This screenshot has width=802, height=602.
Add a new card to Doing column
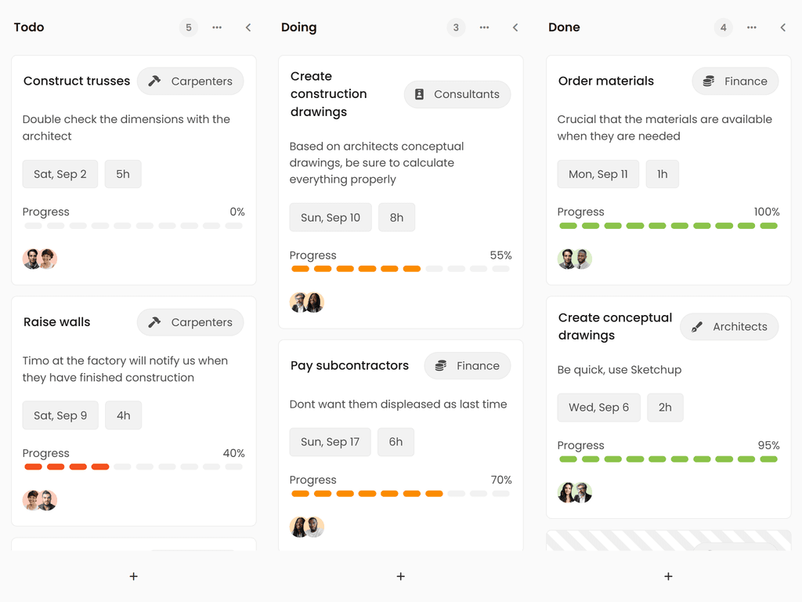point(401,576)
